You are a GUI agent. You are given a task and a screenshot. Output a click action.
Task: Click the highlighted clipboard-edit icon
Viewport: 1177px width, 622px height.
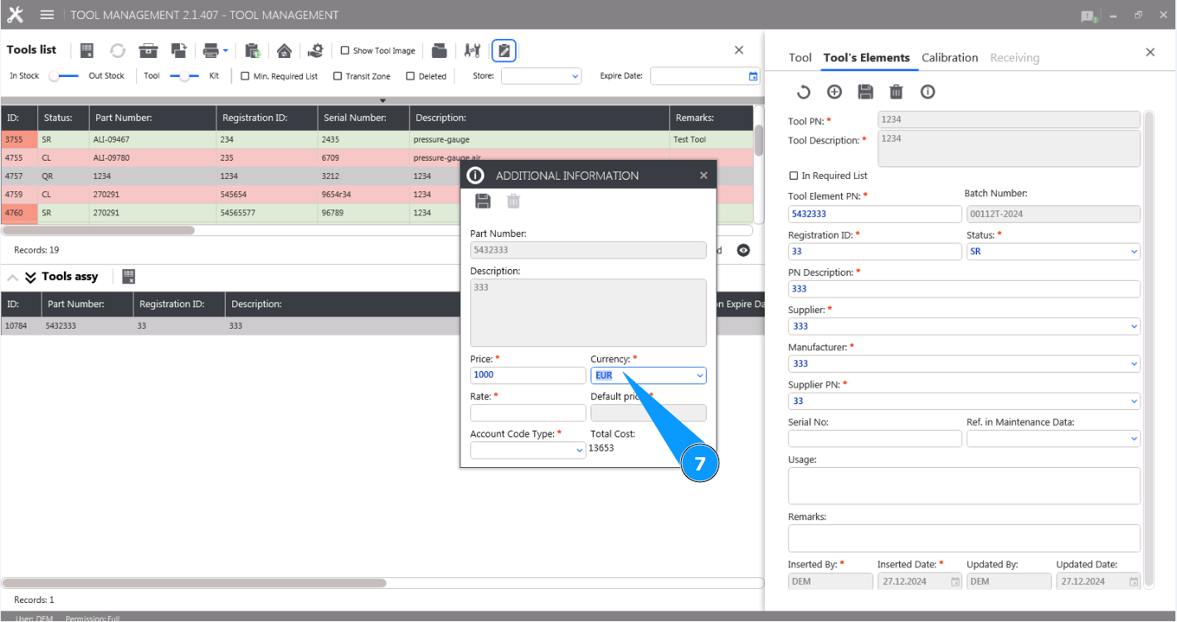click(504, 51)
